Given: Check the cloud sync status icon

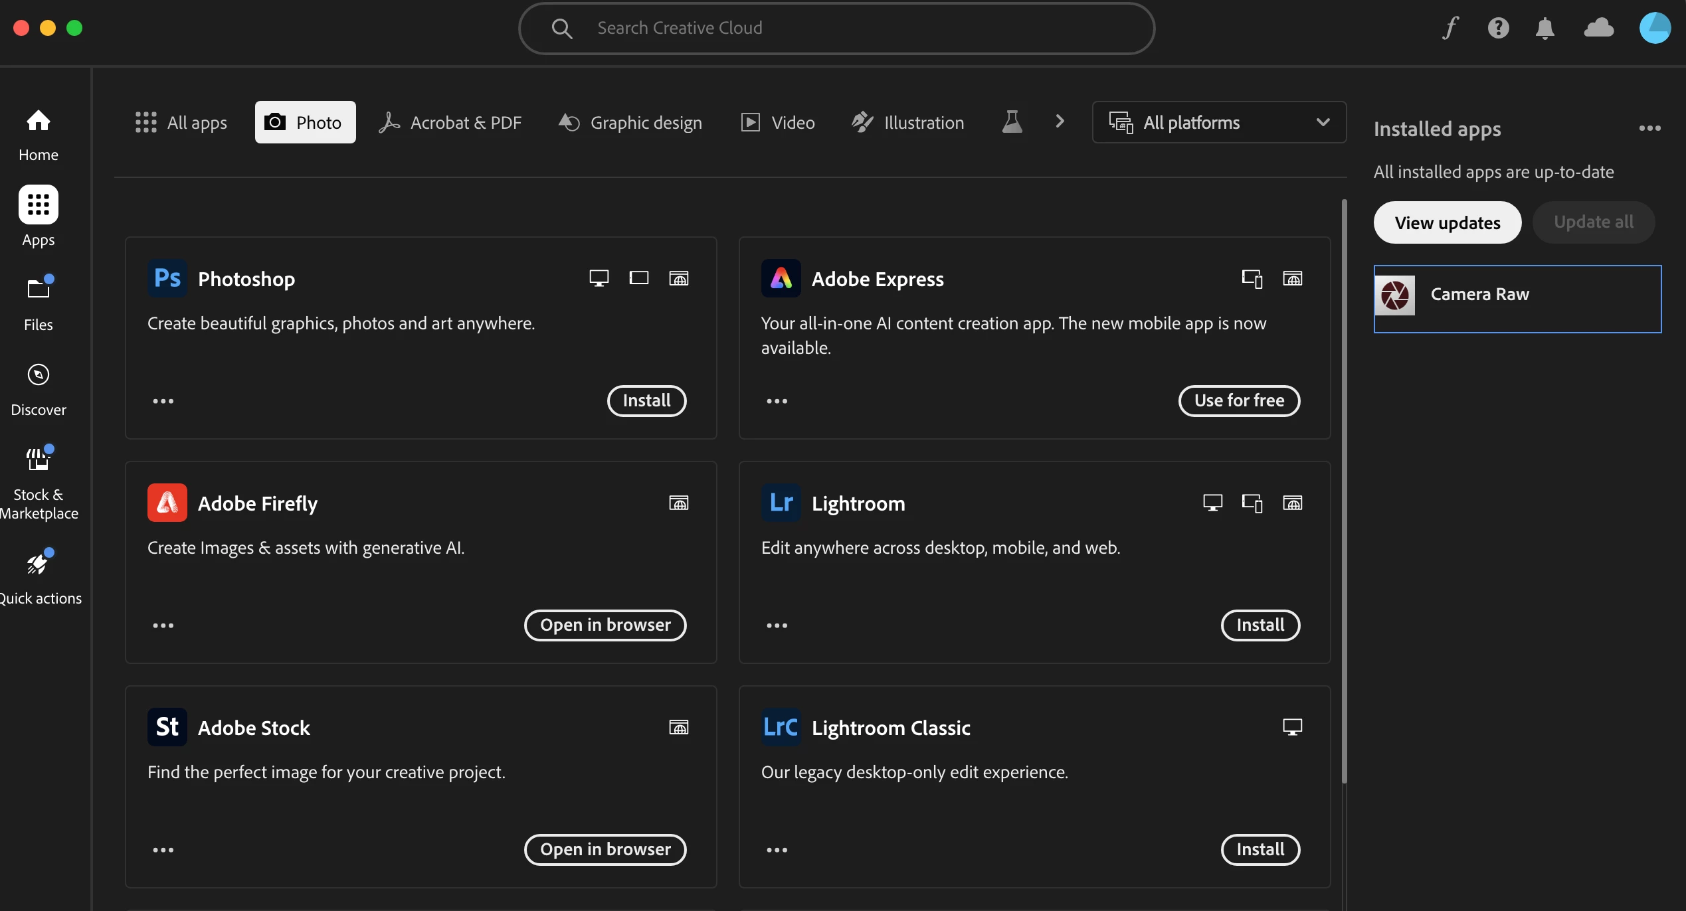Looking at the screenshot, I should click(x=1598, y=28).
